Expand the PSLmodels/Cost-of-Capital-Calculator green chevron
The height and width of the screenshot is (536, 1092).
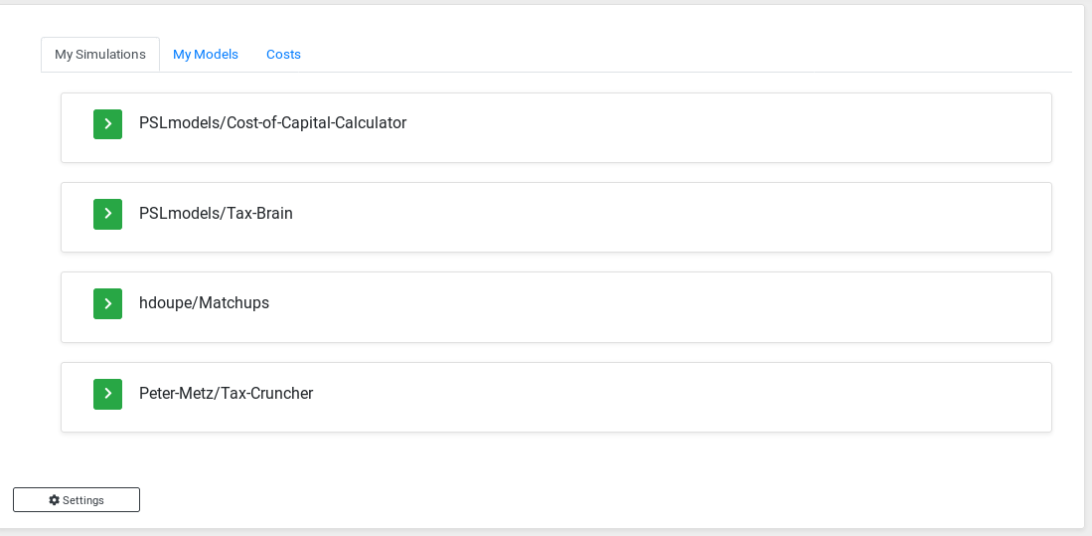pos(107,124)
